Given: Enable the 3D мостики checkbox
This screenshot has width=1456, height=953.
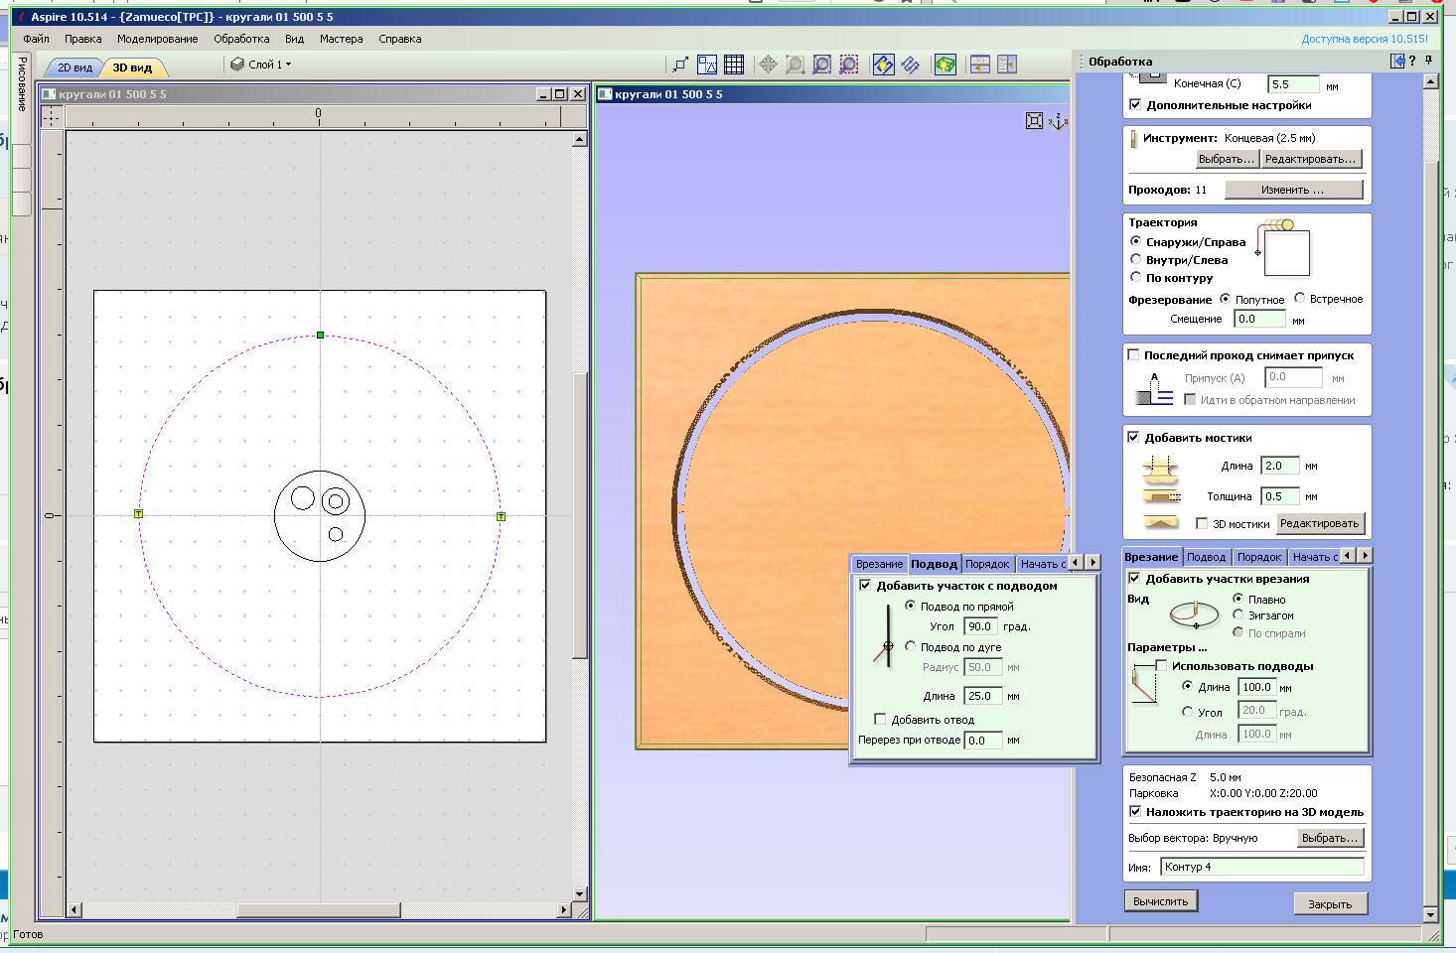Looking at the screenshot, I should coord(1203,523).
